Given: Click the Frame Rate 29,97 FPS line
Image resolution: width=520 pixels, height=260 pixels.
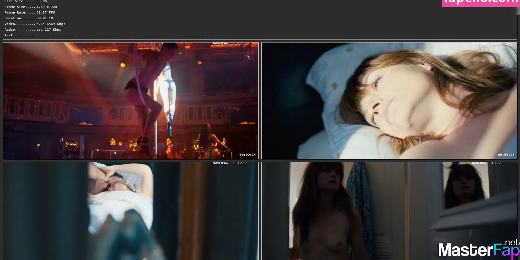Looking at the screenshot, I should [x=30, y=12].
